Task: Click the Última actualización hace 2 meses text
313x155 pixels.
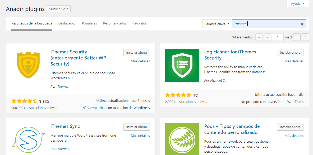Action: pyautogui.click(x=123, y=101)
